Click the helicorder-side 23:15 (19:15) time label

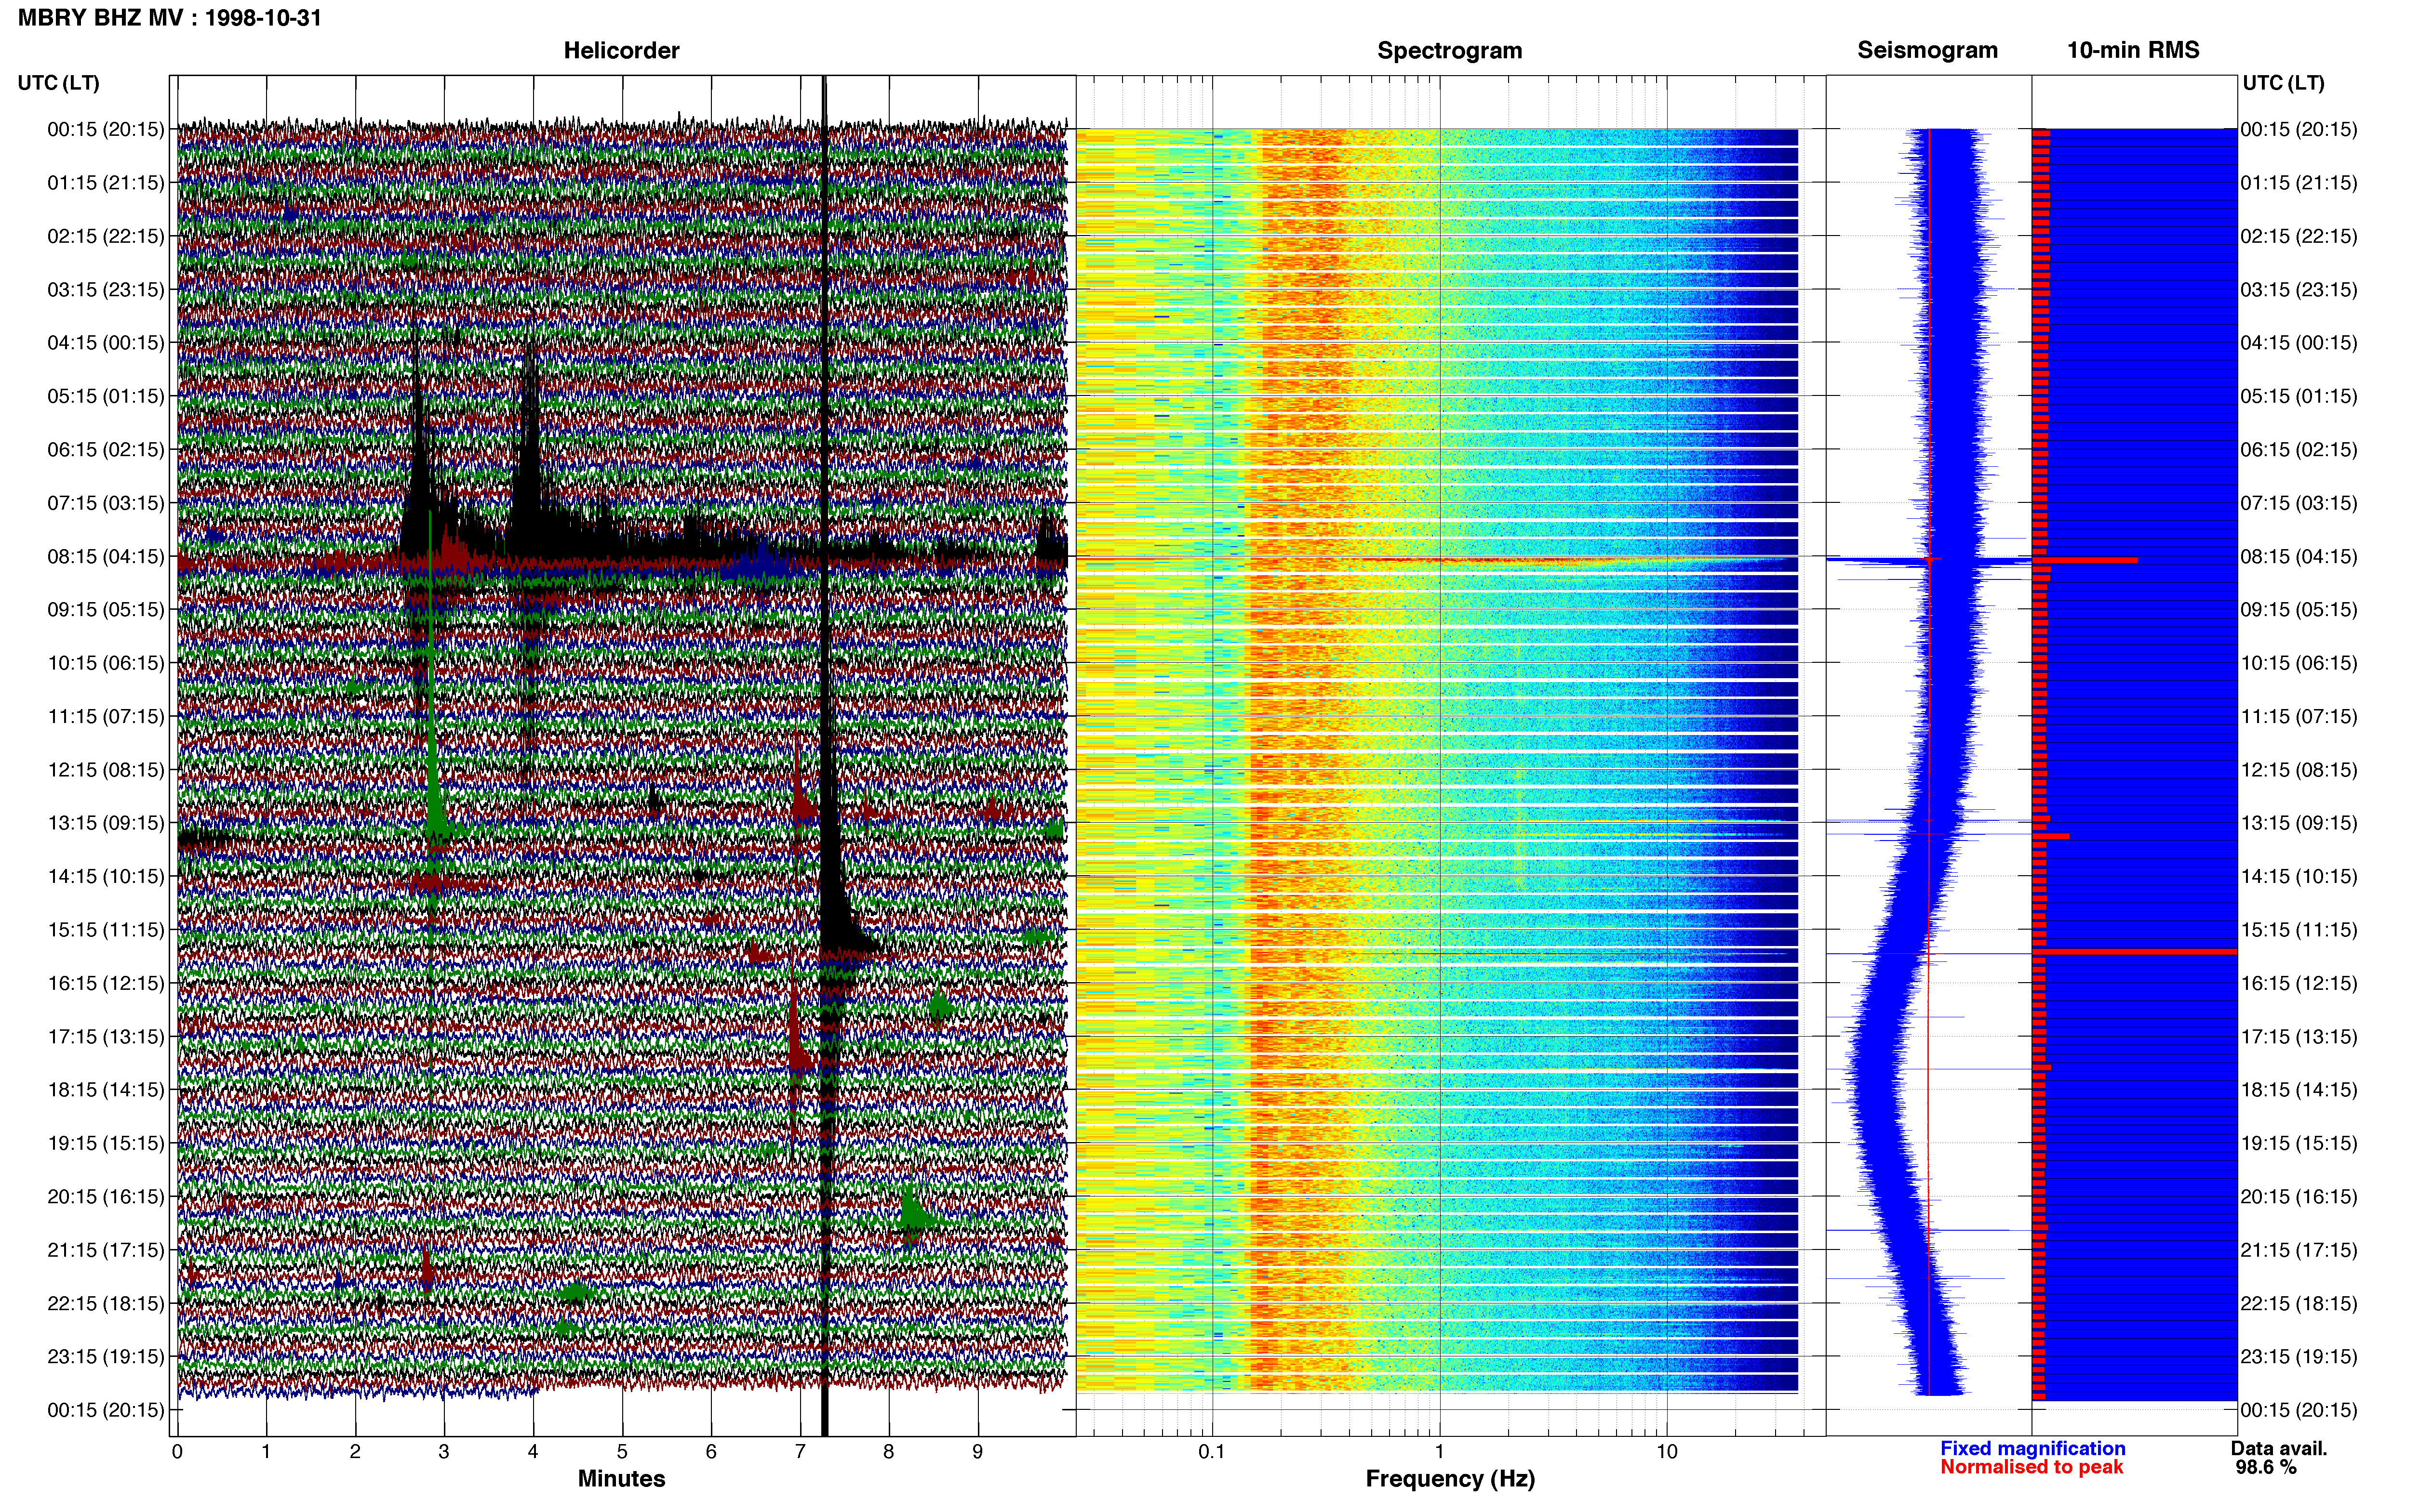point(106,1357)
